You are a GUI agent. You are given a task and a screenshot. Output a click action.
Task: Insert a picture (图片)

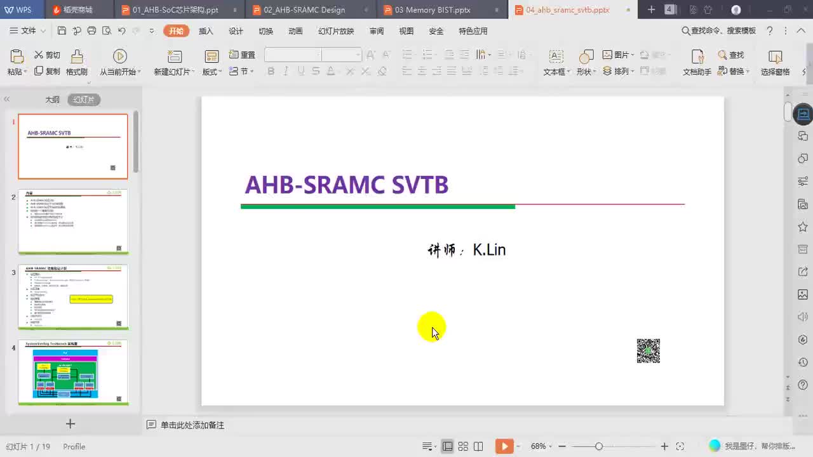coord(617,55)
